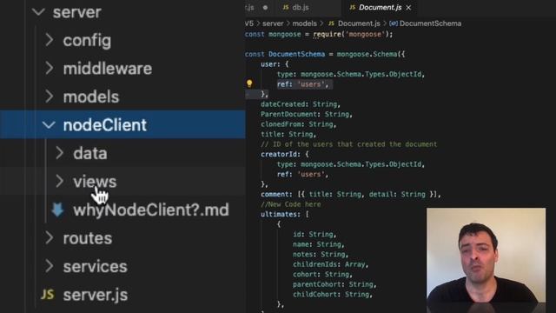The image size is (556, 313).
Task: Select the middleware folder label
Action: click(108, 69)
